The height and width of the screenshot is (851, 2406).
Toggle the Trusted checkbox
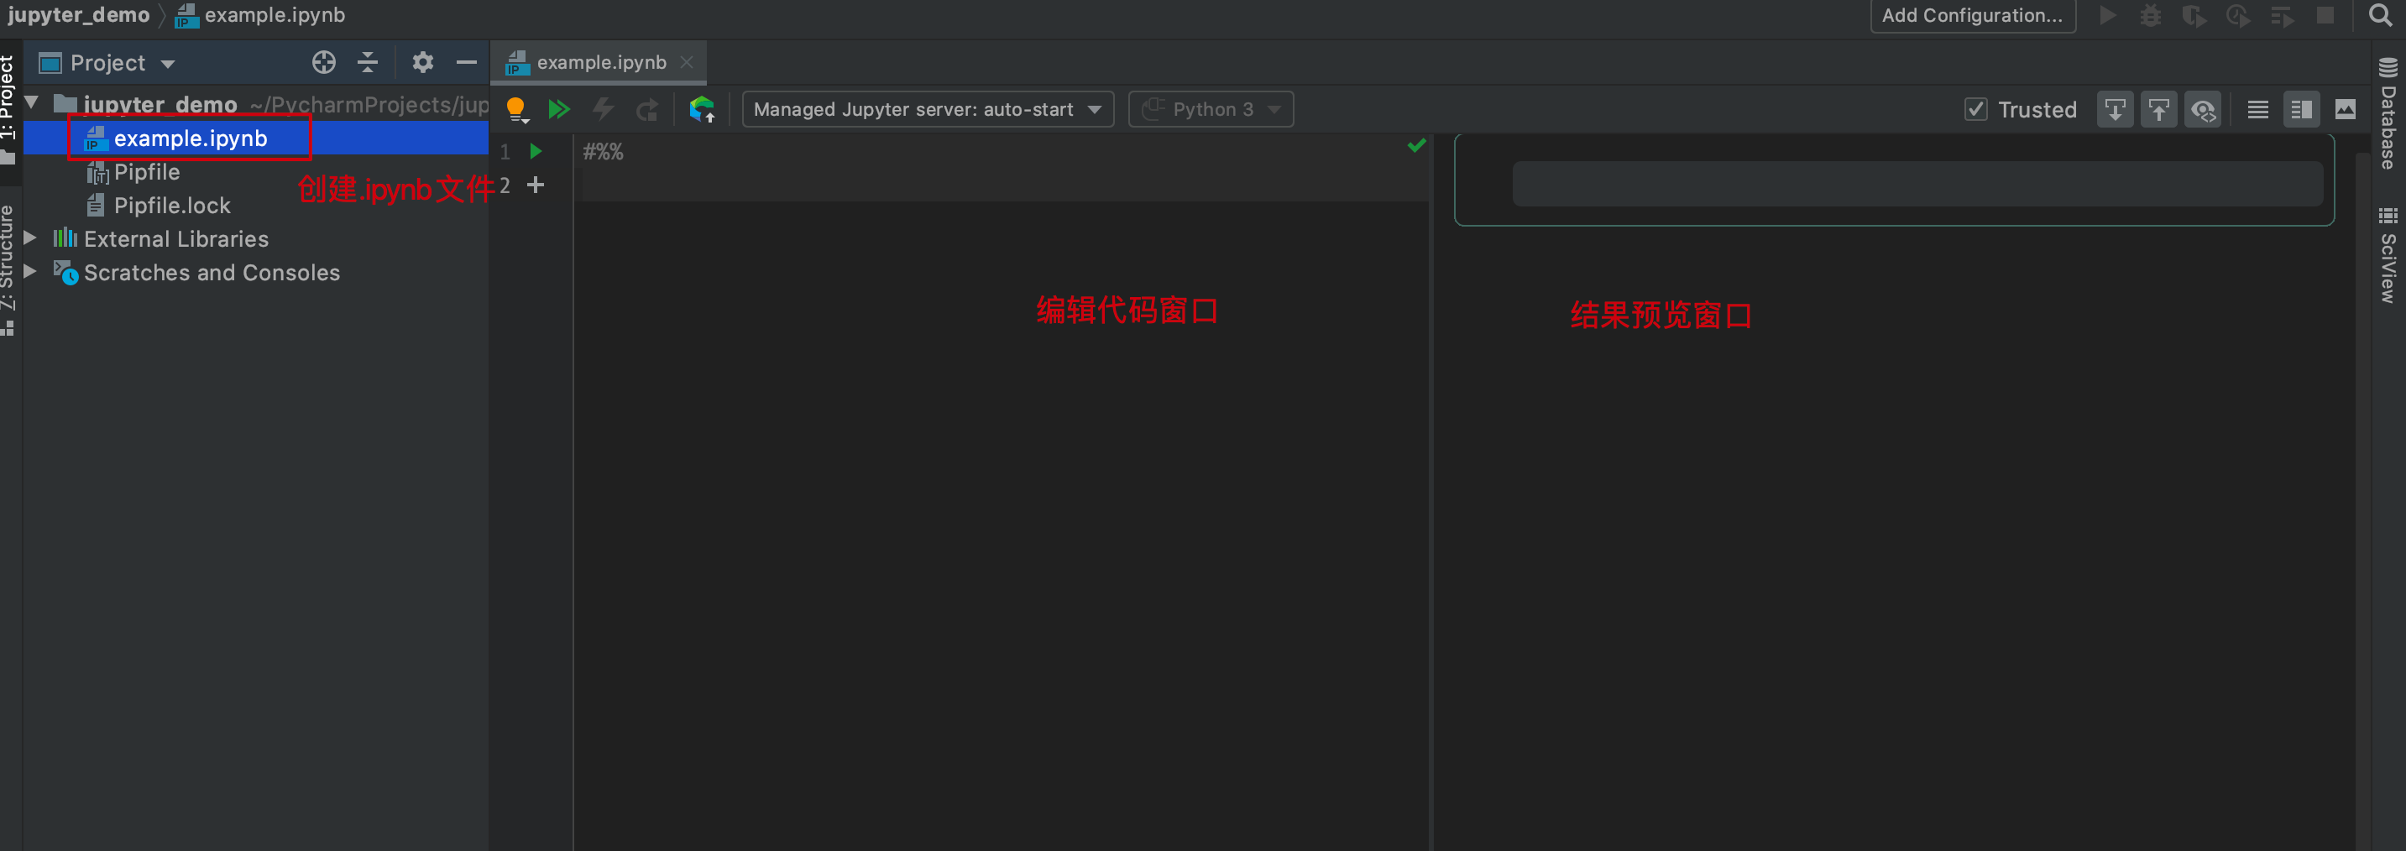pos(1975,109)
